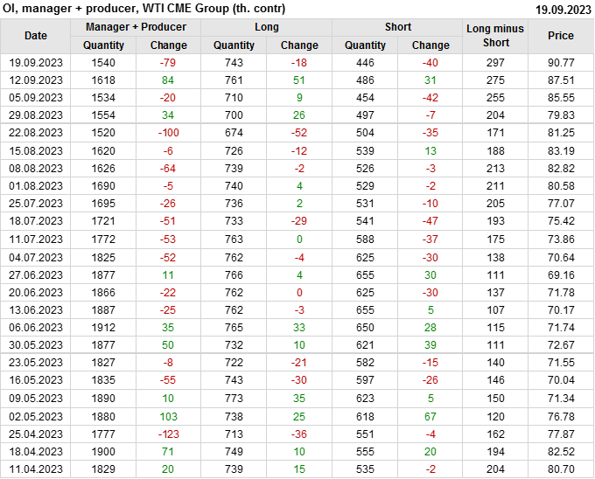Viewport: 595px width, 479px height.
Task: Select the price cell showing 69.16
Action: click(561, 274)
